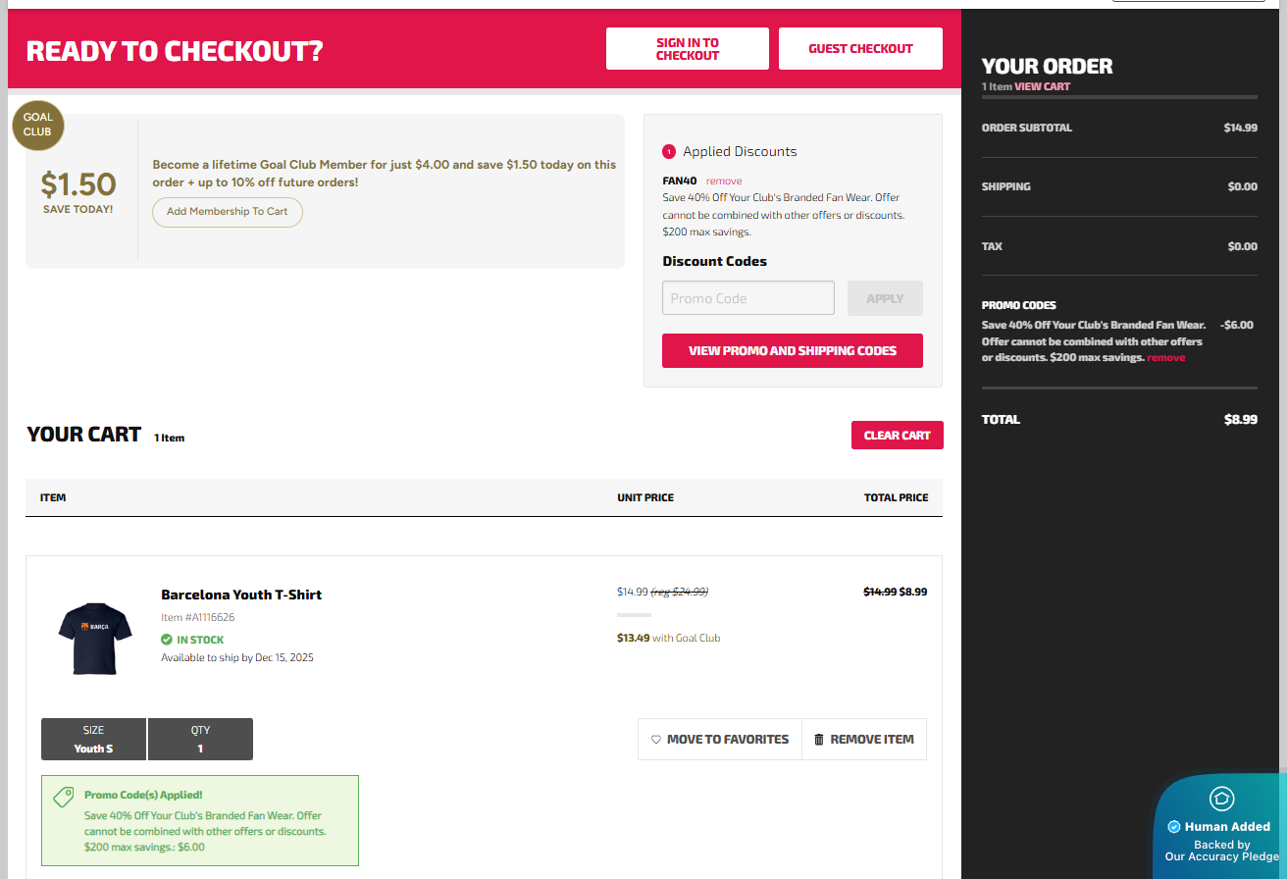
Task: Open View Cart link in Your Order
Action: click(1042, 86)
